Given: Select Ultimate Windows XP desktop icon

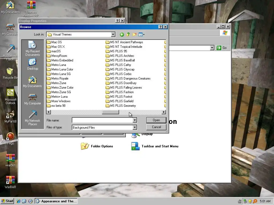Looking at the screenshot, I should [31, 9].
